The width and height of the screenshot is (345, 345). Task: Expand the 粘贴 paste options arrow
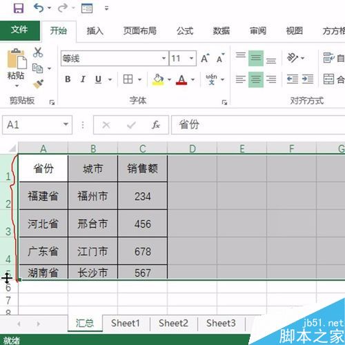(17, 86)
